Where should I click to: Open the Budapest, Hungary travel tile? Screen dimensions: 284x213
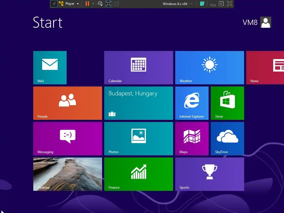click(139, 103)
